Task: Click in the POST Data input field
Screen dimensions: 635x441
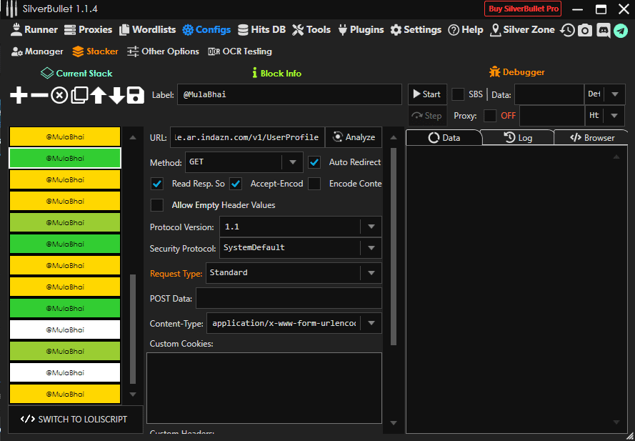Action: point(289,298)
